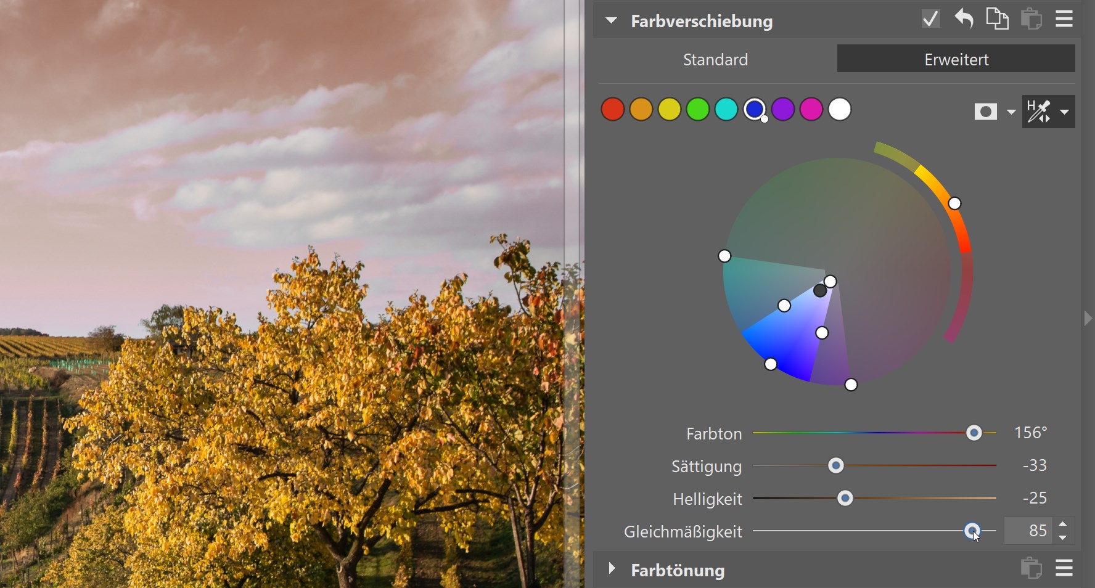This screenshot has height=588, width=1095.
Task: Collapse the Farbverschiebung section
Action: [x=611, y=21]
